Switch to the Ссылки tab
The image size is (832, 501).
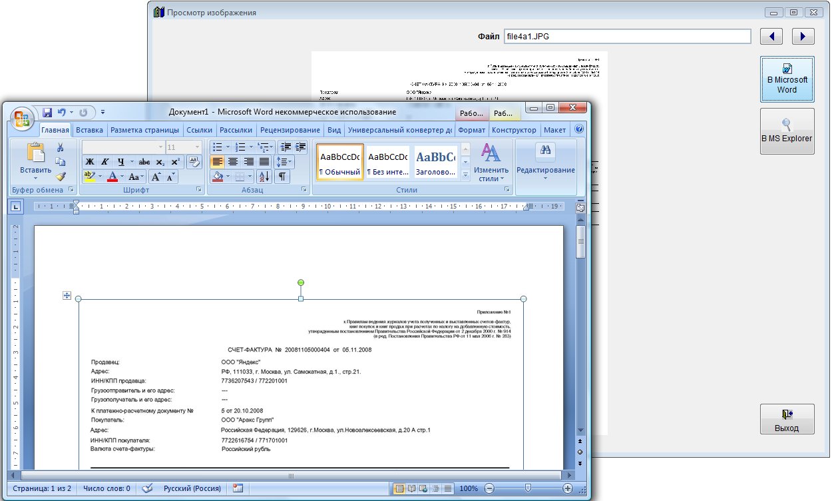tap(199, 130)
